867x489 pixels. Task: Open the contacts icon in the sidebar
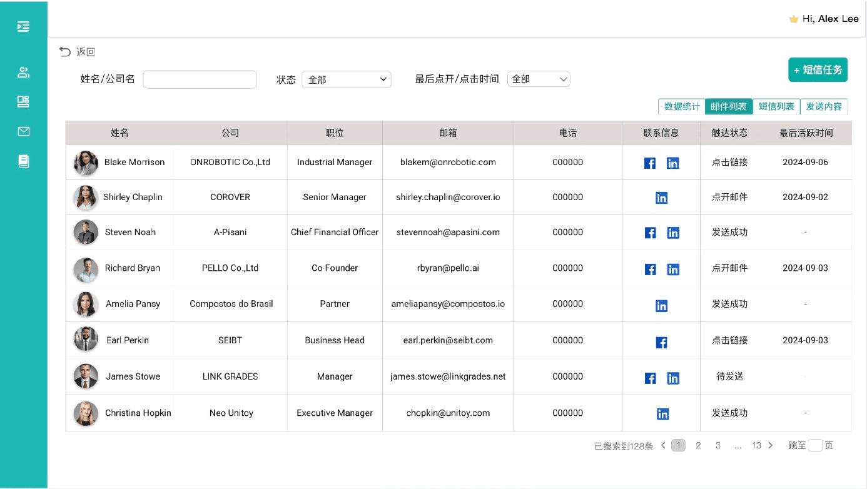[x=23, y=72]
